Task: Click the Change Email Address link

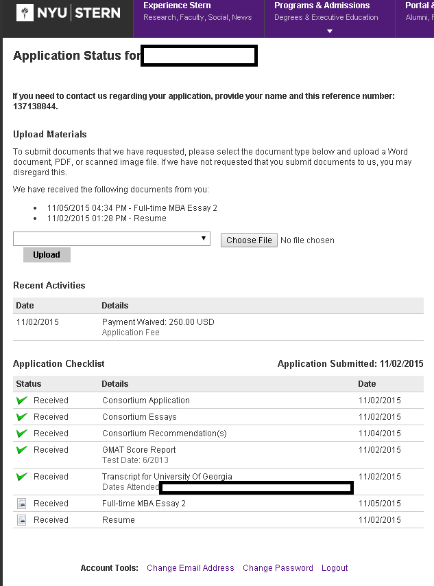Action: [191, 568]
